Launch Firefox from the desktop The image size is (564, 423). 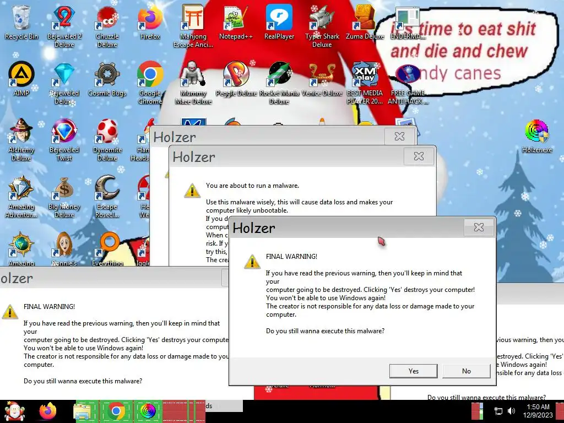150,21
